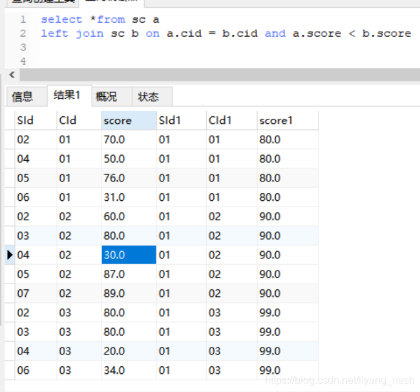
Task: Select score cell 60.0
Action: 129,216
